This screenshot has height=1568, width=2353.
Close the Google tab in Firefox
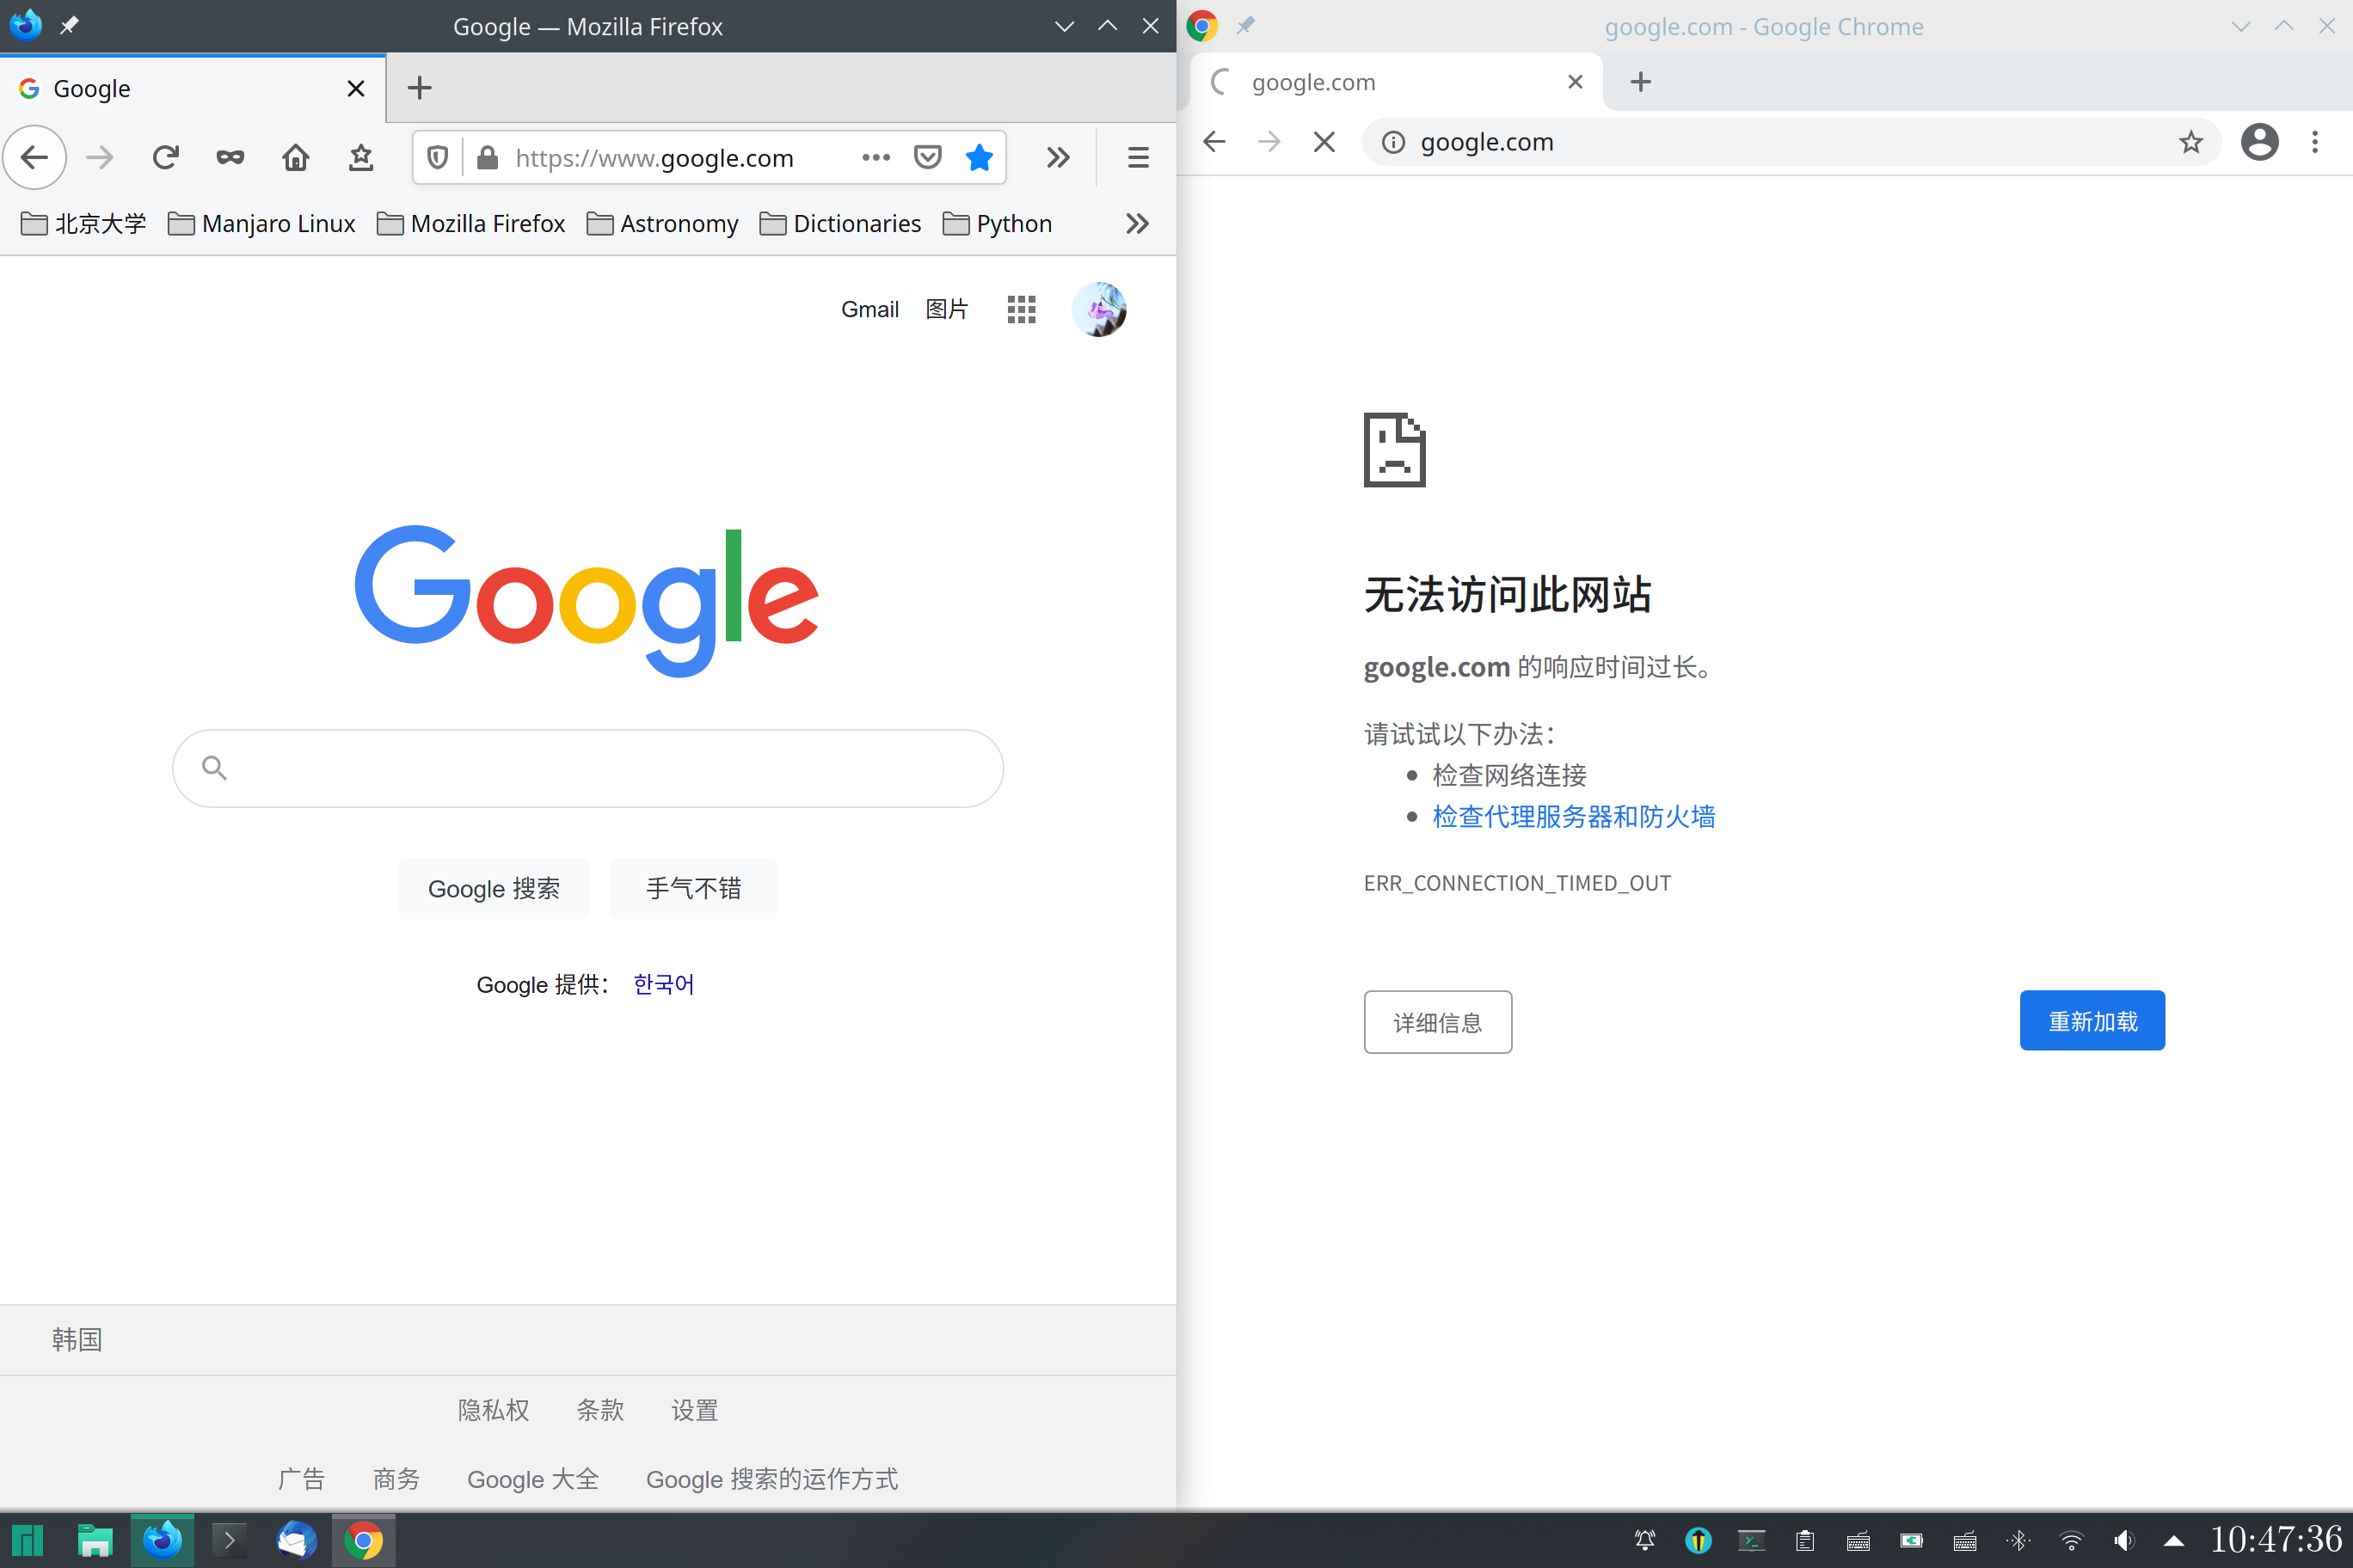(x=355, y=89)
